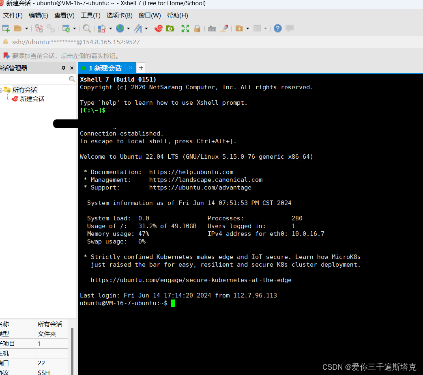This screenshot has height=375, width=423.
Task: Click the https://help.ubuntu.com link
Action: [x=191, y=172]
